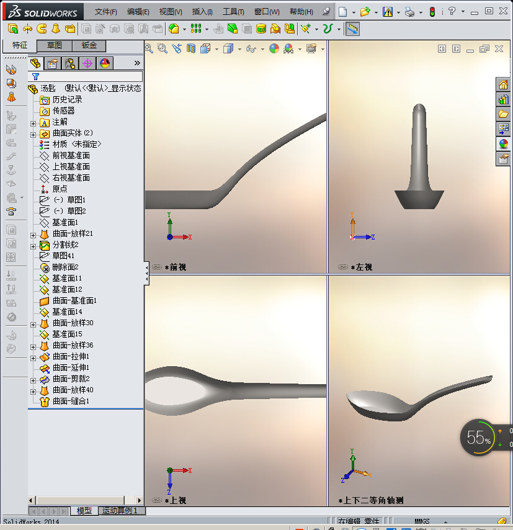Click the Print icon in top toolbar
The width and height of the screenshot is (513, 530).
pyautogui.click(x=409, y=12)
